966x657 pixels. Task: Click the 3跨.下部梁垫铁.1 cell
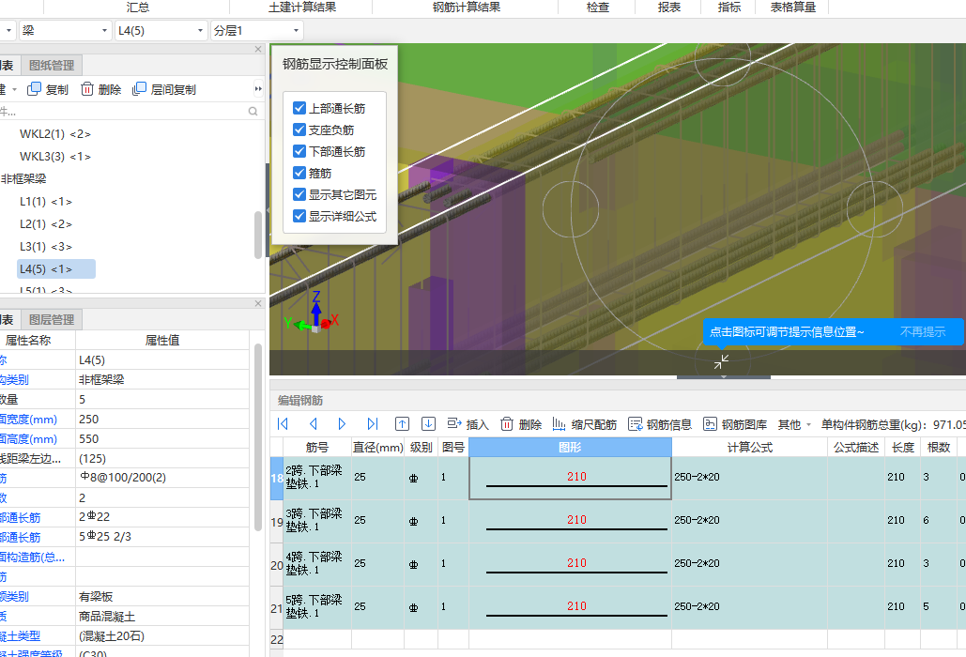point(317,520)
